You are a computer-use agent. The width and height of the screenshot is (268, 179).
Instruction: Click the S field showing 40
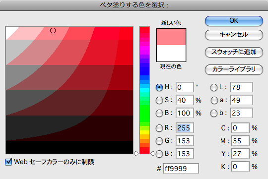185,100
